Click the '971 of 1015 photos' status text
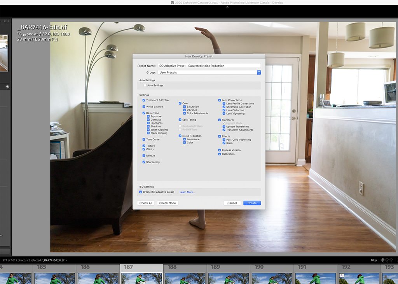Image resolution: width=398 pixels, height=284 pixels. [x=15, y=260]
